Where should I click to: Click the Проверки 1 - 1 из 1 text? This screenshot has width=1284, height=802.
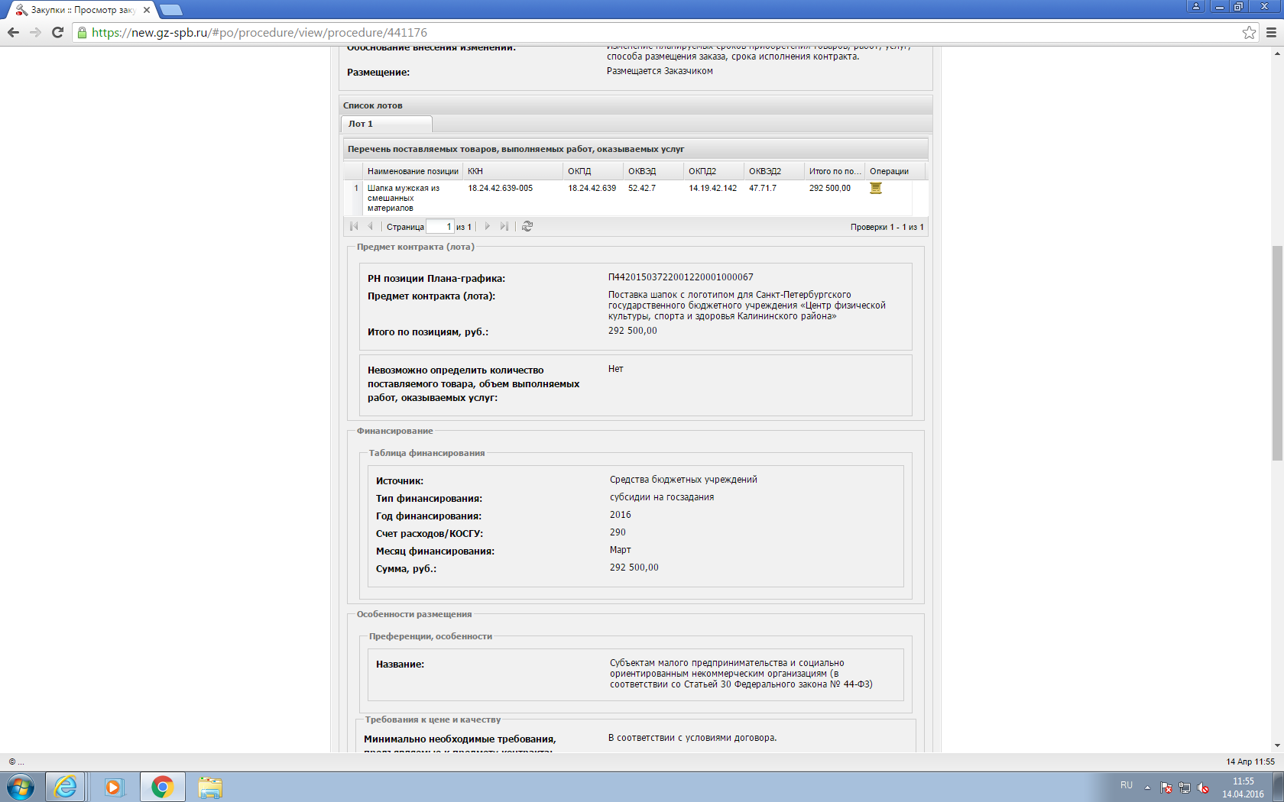pyautogui.click(x=887, y=227)
